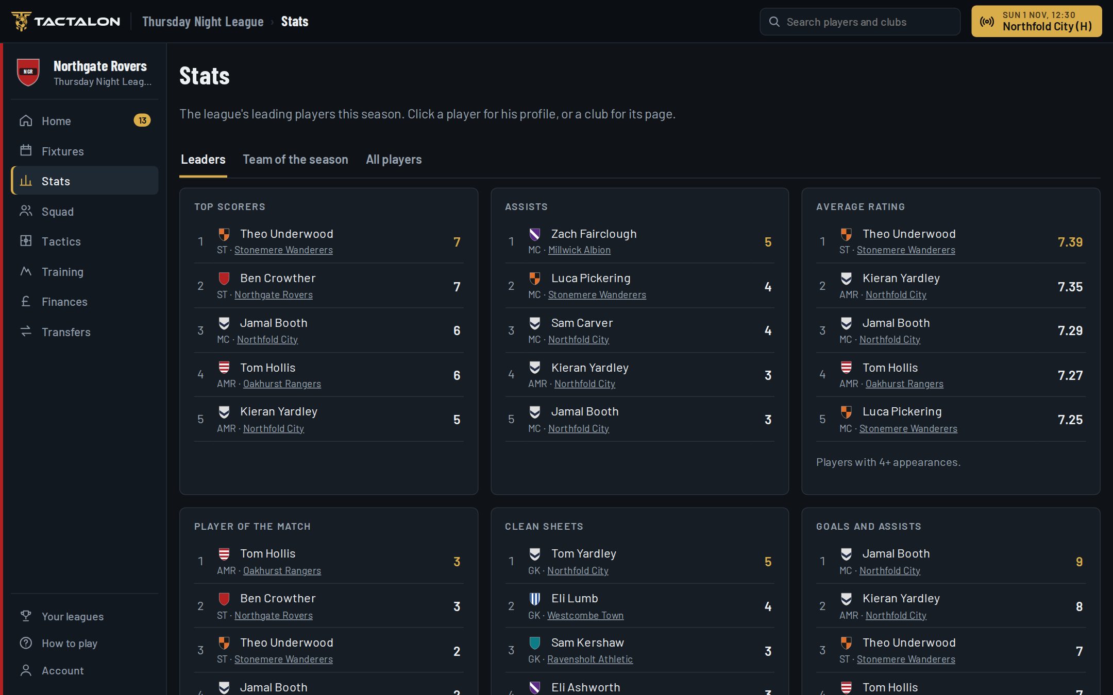This screenshot has height=695, width=1113.
Task: Open the Finances pound icon
Action: 26,301
